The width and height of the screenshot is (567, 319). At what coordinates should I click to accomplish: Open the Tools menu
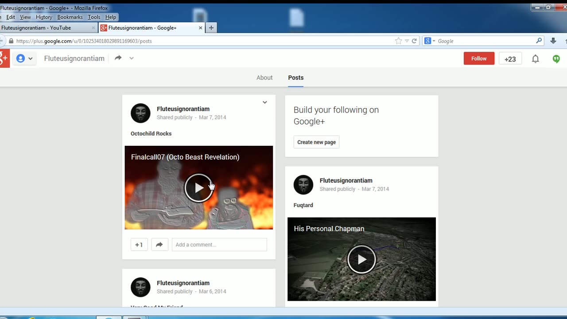[94, 17]
